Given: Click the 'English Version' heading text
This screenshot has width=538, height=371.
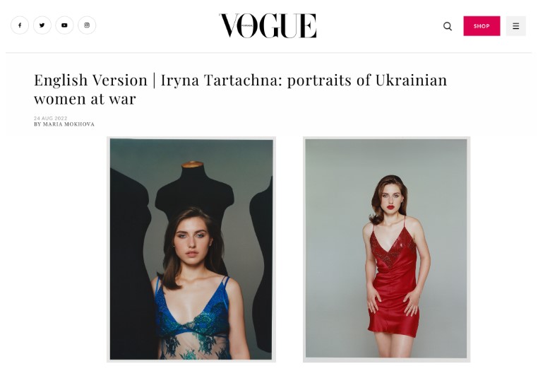Looking at the screenshot, I should pos(90,81).
